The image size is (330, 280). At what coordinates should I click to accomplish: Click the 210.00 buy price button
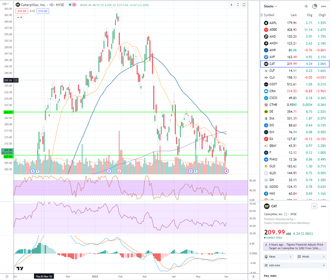43,11
